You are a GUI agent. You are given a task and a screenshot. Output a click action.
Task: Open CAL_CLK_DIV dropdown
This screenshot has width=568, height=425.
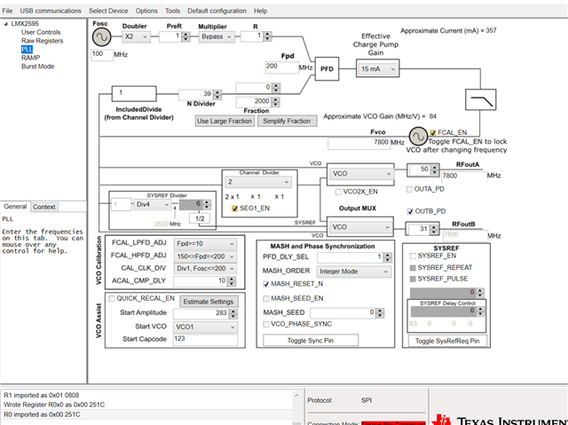205,269
